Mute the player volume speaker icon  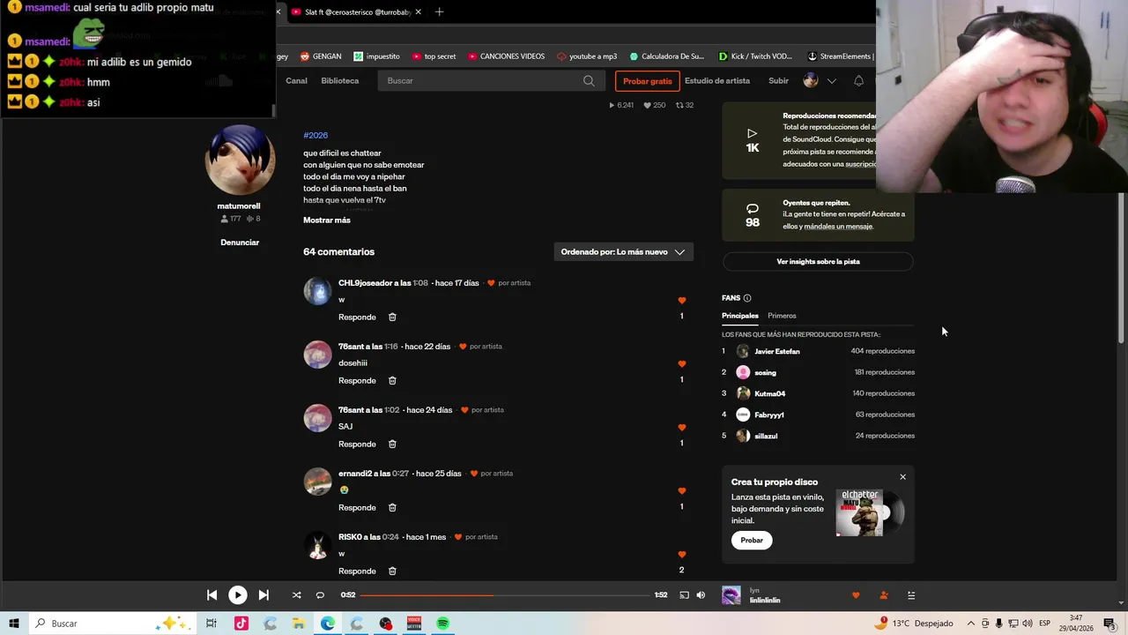[x=701, y=595]
